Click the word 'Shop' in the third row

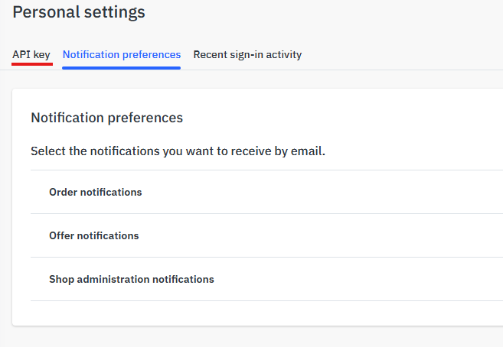tap(61, 279)
